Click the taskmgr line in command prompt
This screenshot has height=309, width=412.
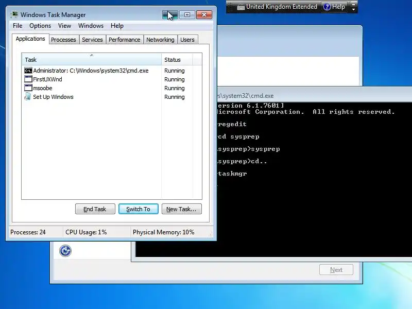[x=232, y=174]
